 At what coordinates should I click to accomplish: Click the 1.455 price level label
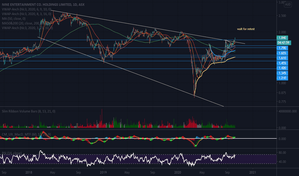[282, 63]
